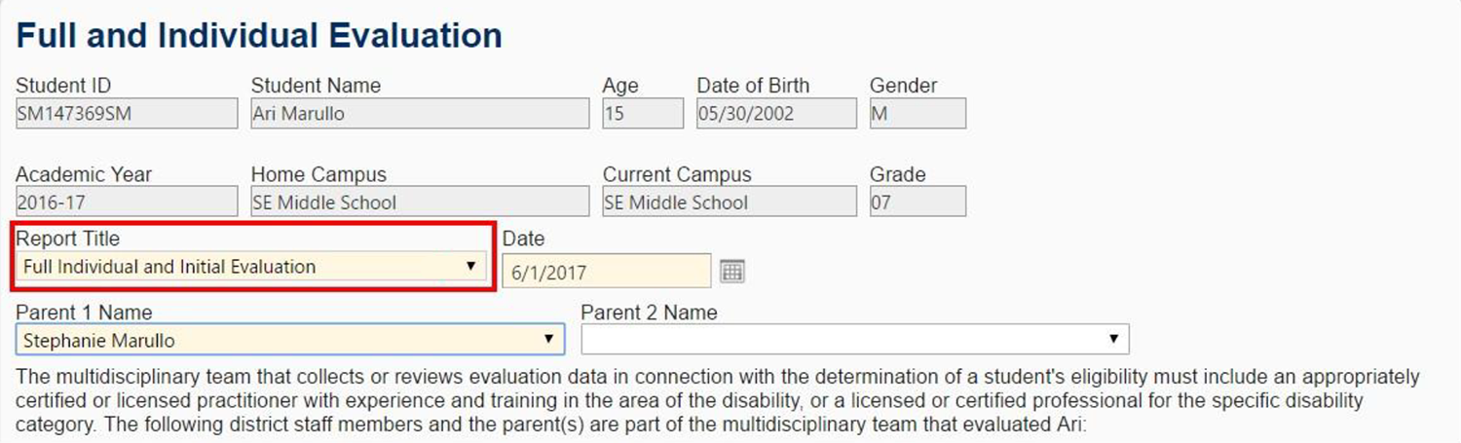Click the Date of Birth field
The width and height of the screenshot is (1461, 443).
pos(776,114)
